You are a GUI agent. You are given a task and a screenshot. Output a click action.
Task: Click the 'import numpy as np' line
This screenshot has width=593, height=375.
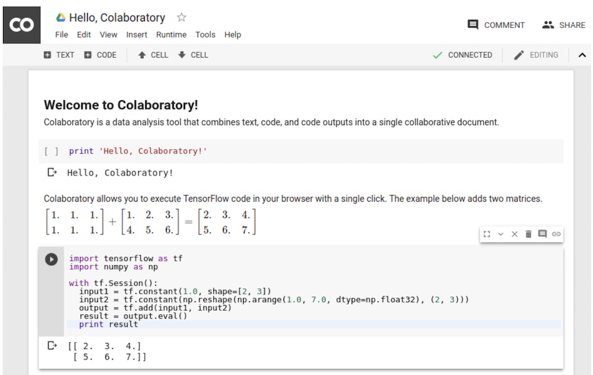pos(113,267)
